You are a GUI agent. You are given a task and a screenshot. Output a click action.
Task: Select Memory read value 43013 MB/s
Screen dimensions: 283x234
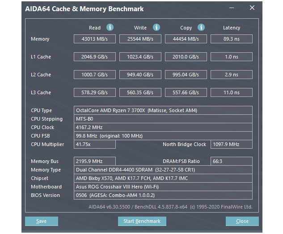(95, 39)
